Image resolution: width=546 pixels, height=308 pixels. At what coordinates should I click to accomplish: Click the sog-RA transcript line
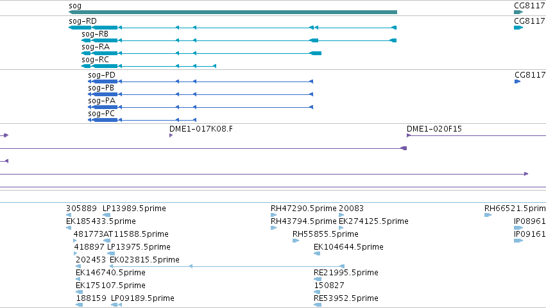pos(201,53)
